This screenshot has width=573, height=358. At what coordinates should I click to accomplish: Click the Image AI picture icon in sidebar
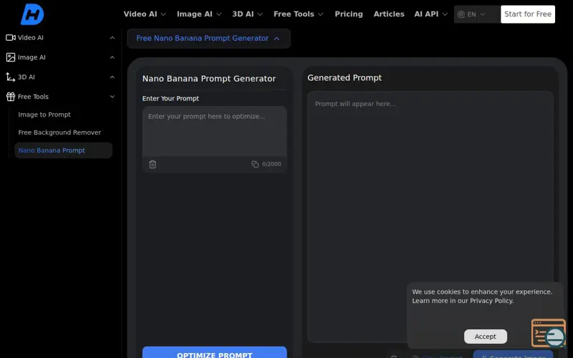click(11, 57)
